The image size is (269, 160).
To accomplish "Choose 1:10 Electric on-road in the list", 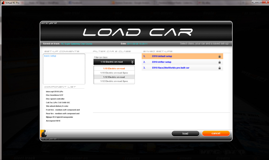I will (x=114, y=69).
